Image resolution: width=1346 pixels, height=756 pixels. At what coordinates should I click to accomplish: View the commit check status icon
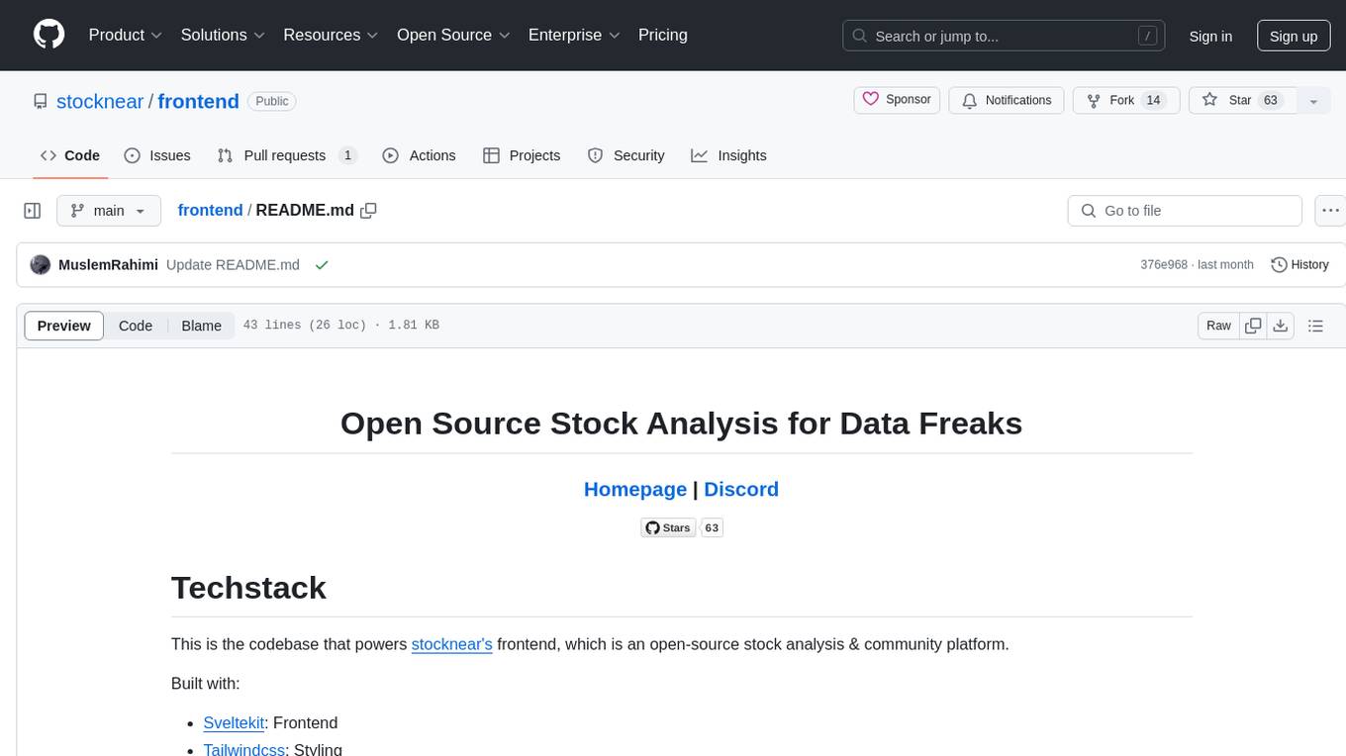point(321,265)
